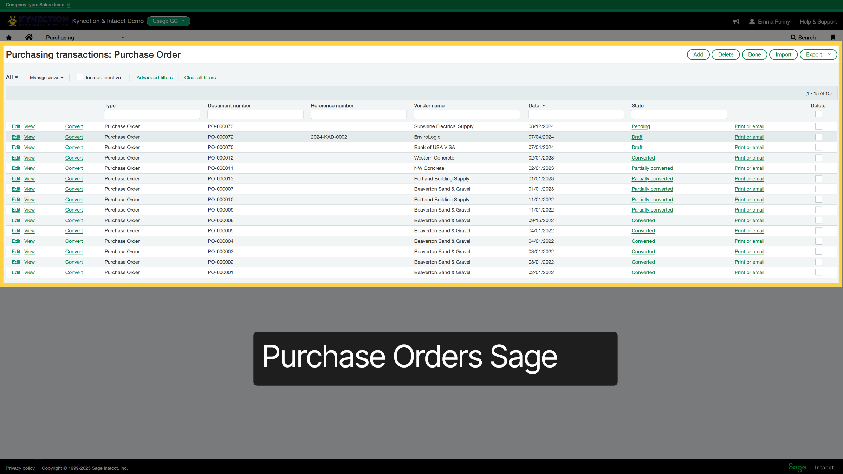Click the Kynection logo
The width and height of the screenshot is (843, 474).
pyautogui.click(x=38, y=21)
